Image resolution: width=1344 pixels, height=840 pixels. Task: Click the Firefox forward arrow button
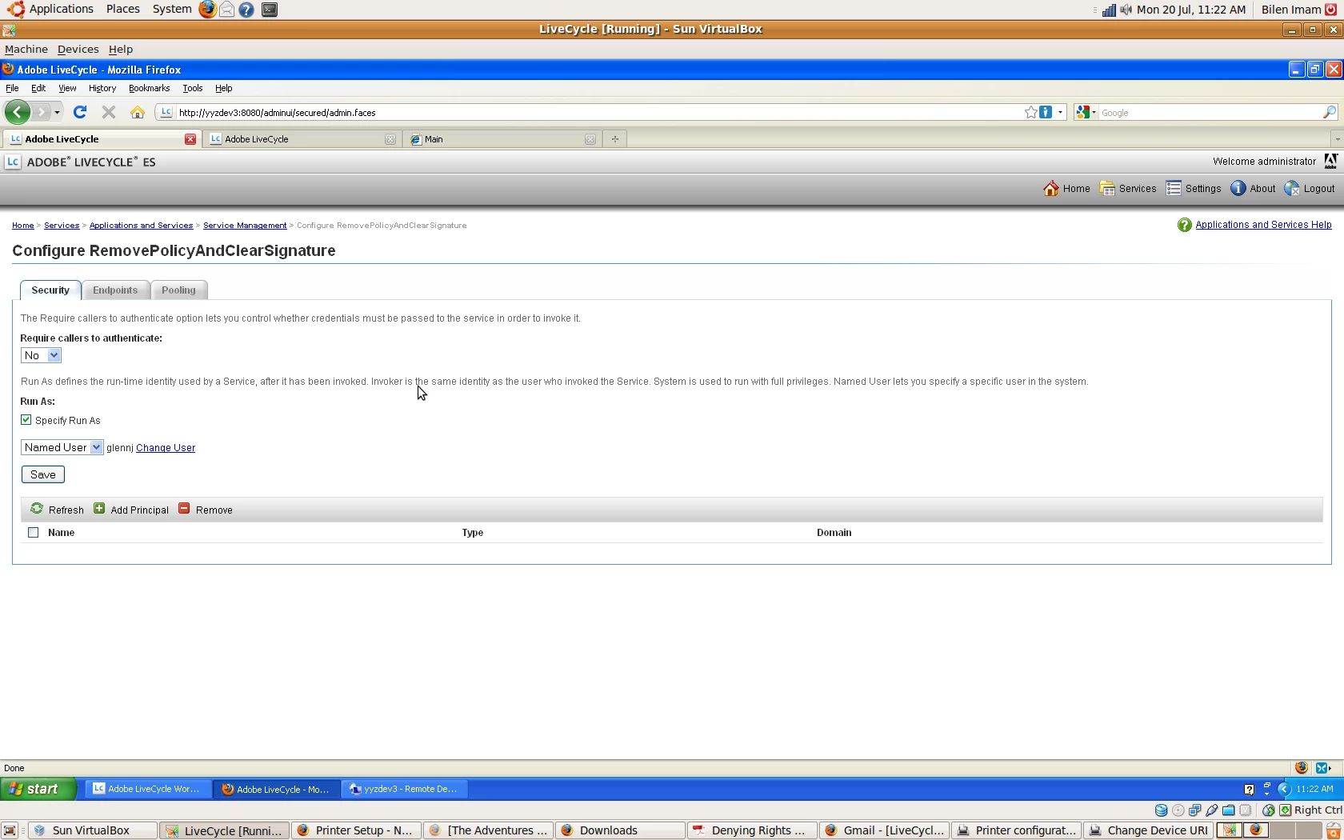[x=42, y=113]
